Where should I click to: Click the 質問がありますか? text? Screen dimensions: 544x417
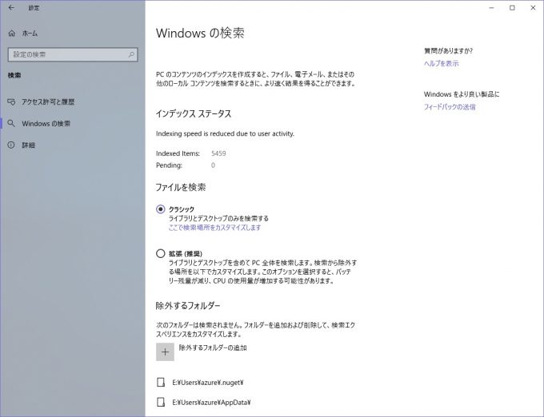click(x=448, y=51)
